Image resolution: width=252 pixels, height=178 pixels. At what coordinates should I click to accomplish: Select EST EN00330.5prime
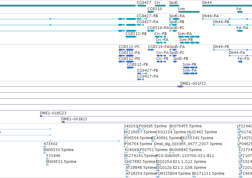pyautogui.click(x=59, y=150)
